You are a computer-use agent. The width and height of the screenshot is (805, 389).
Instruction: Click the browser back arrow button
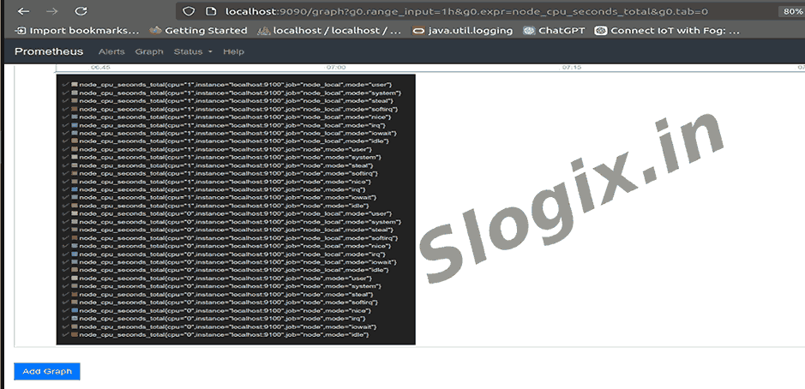tap(23, 11)
